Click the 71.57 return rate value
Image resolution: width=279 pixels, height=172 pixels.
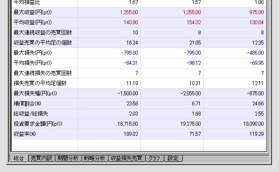[x=195, y=134]
